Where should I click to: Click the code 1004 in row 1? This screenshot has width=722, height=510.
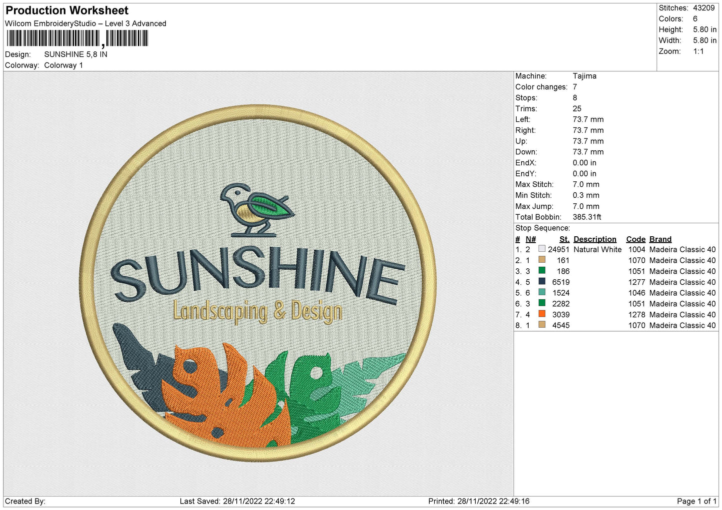(637, 250)
